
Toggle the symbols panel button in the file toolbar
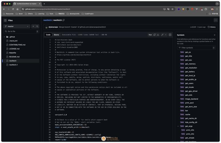[x=170, y=35]
